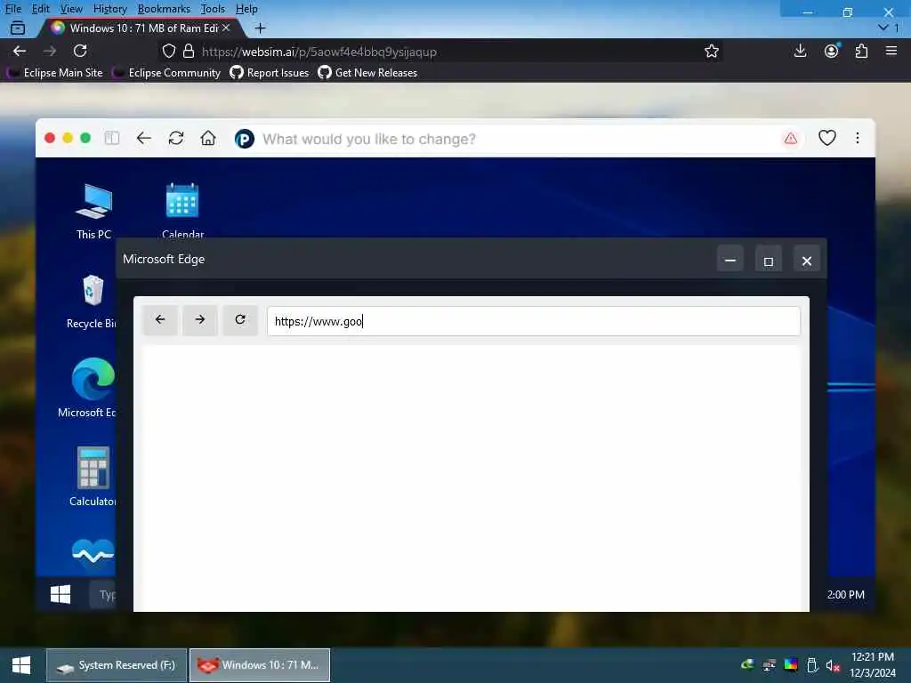This screenshot has width=911, height=683.
Task: Bookmark this page with star icon
Action: coord(711,51)
